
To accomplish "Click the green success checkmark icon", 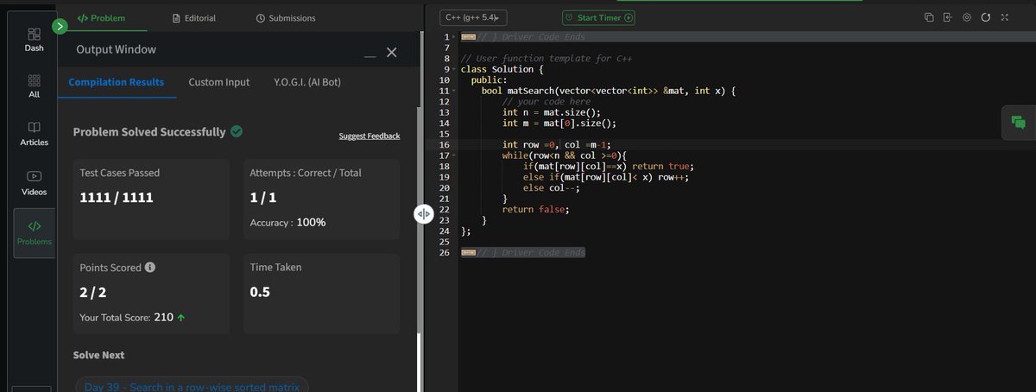I will [x=236, y=132].
